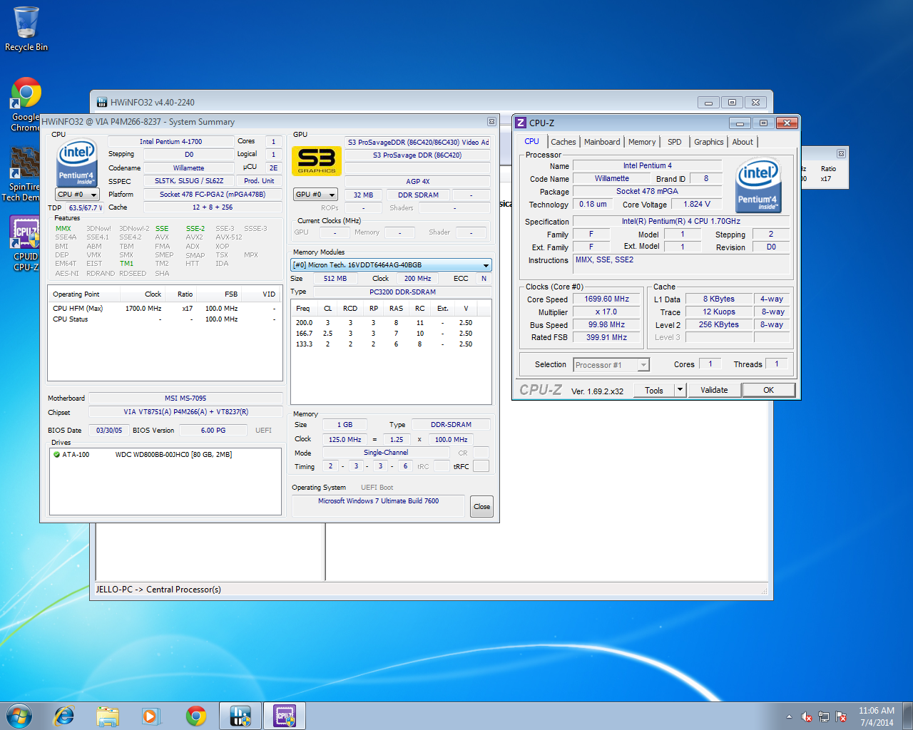Open the Memory tab in CPU-Z
Image resolution: width=913 pixels, height=730 pixels.
[x=642, y=142]
